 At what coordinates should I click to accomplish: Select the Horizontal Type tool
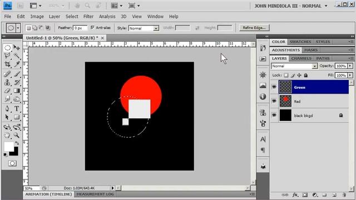tap(17, 109)
